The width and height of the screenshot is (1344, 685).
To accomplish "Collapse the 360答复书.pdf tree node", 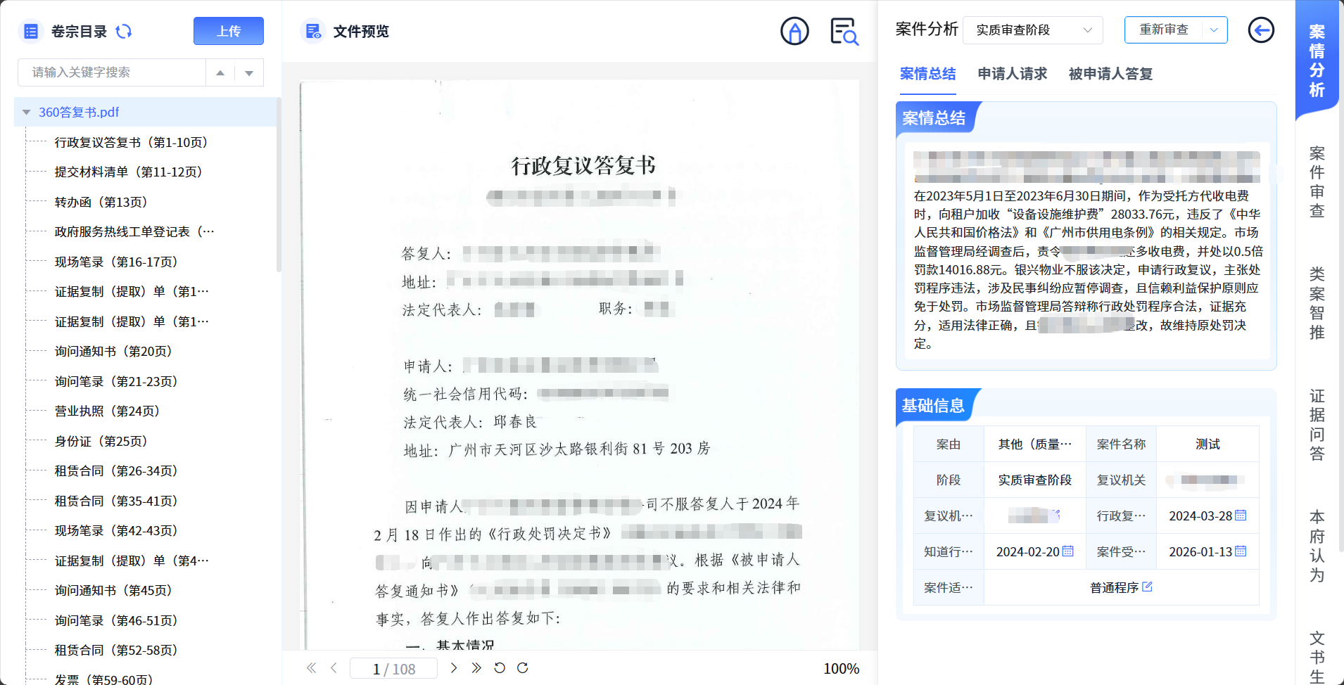I will click(27, 113).
